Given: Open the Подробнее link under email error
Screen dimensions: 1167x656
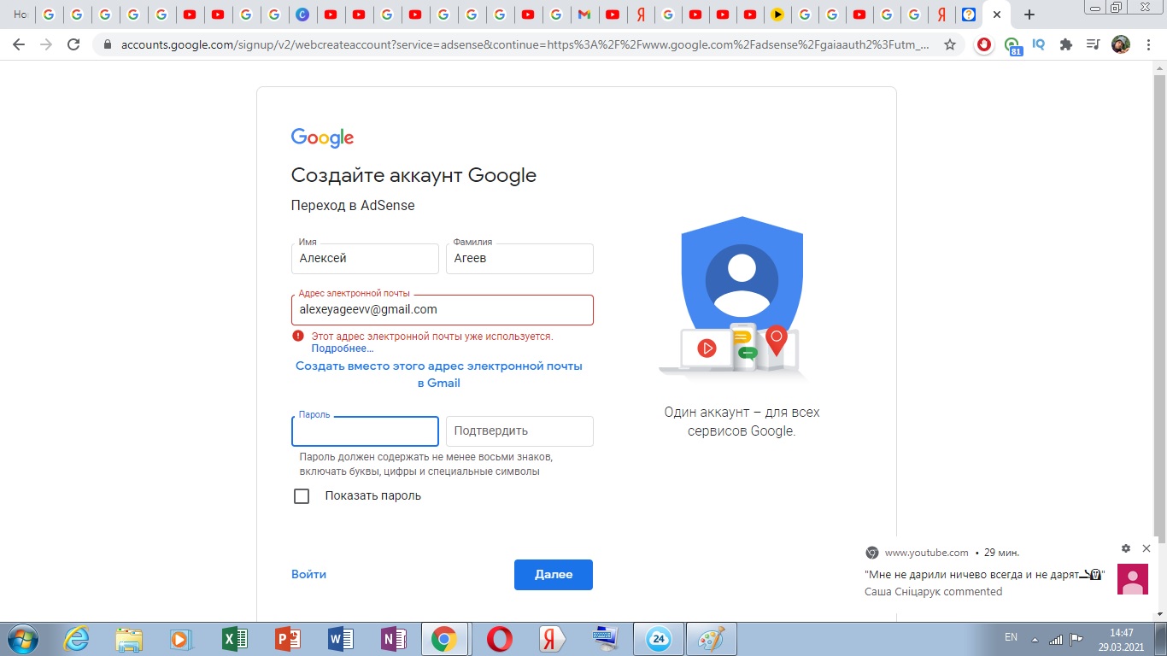Looking at the screenshot, I should coord(343,348).
